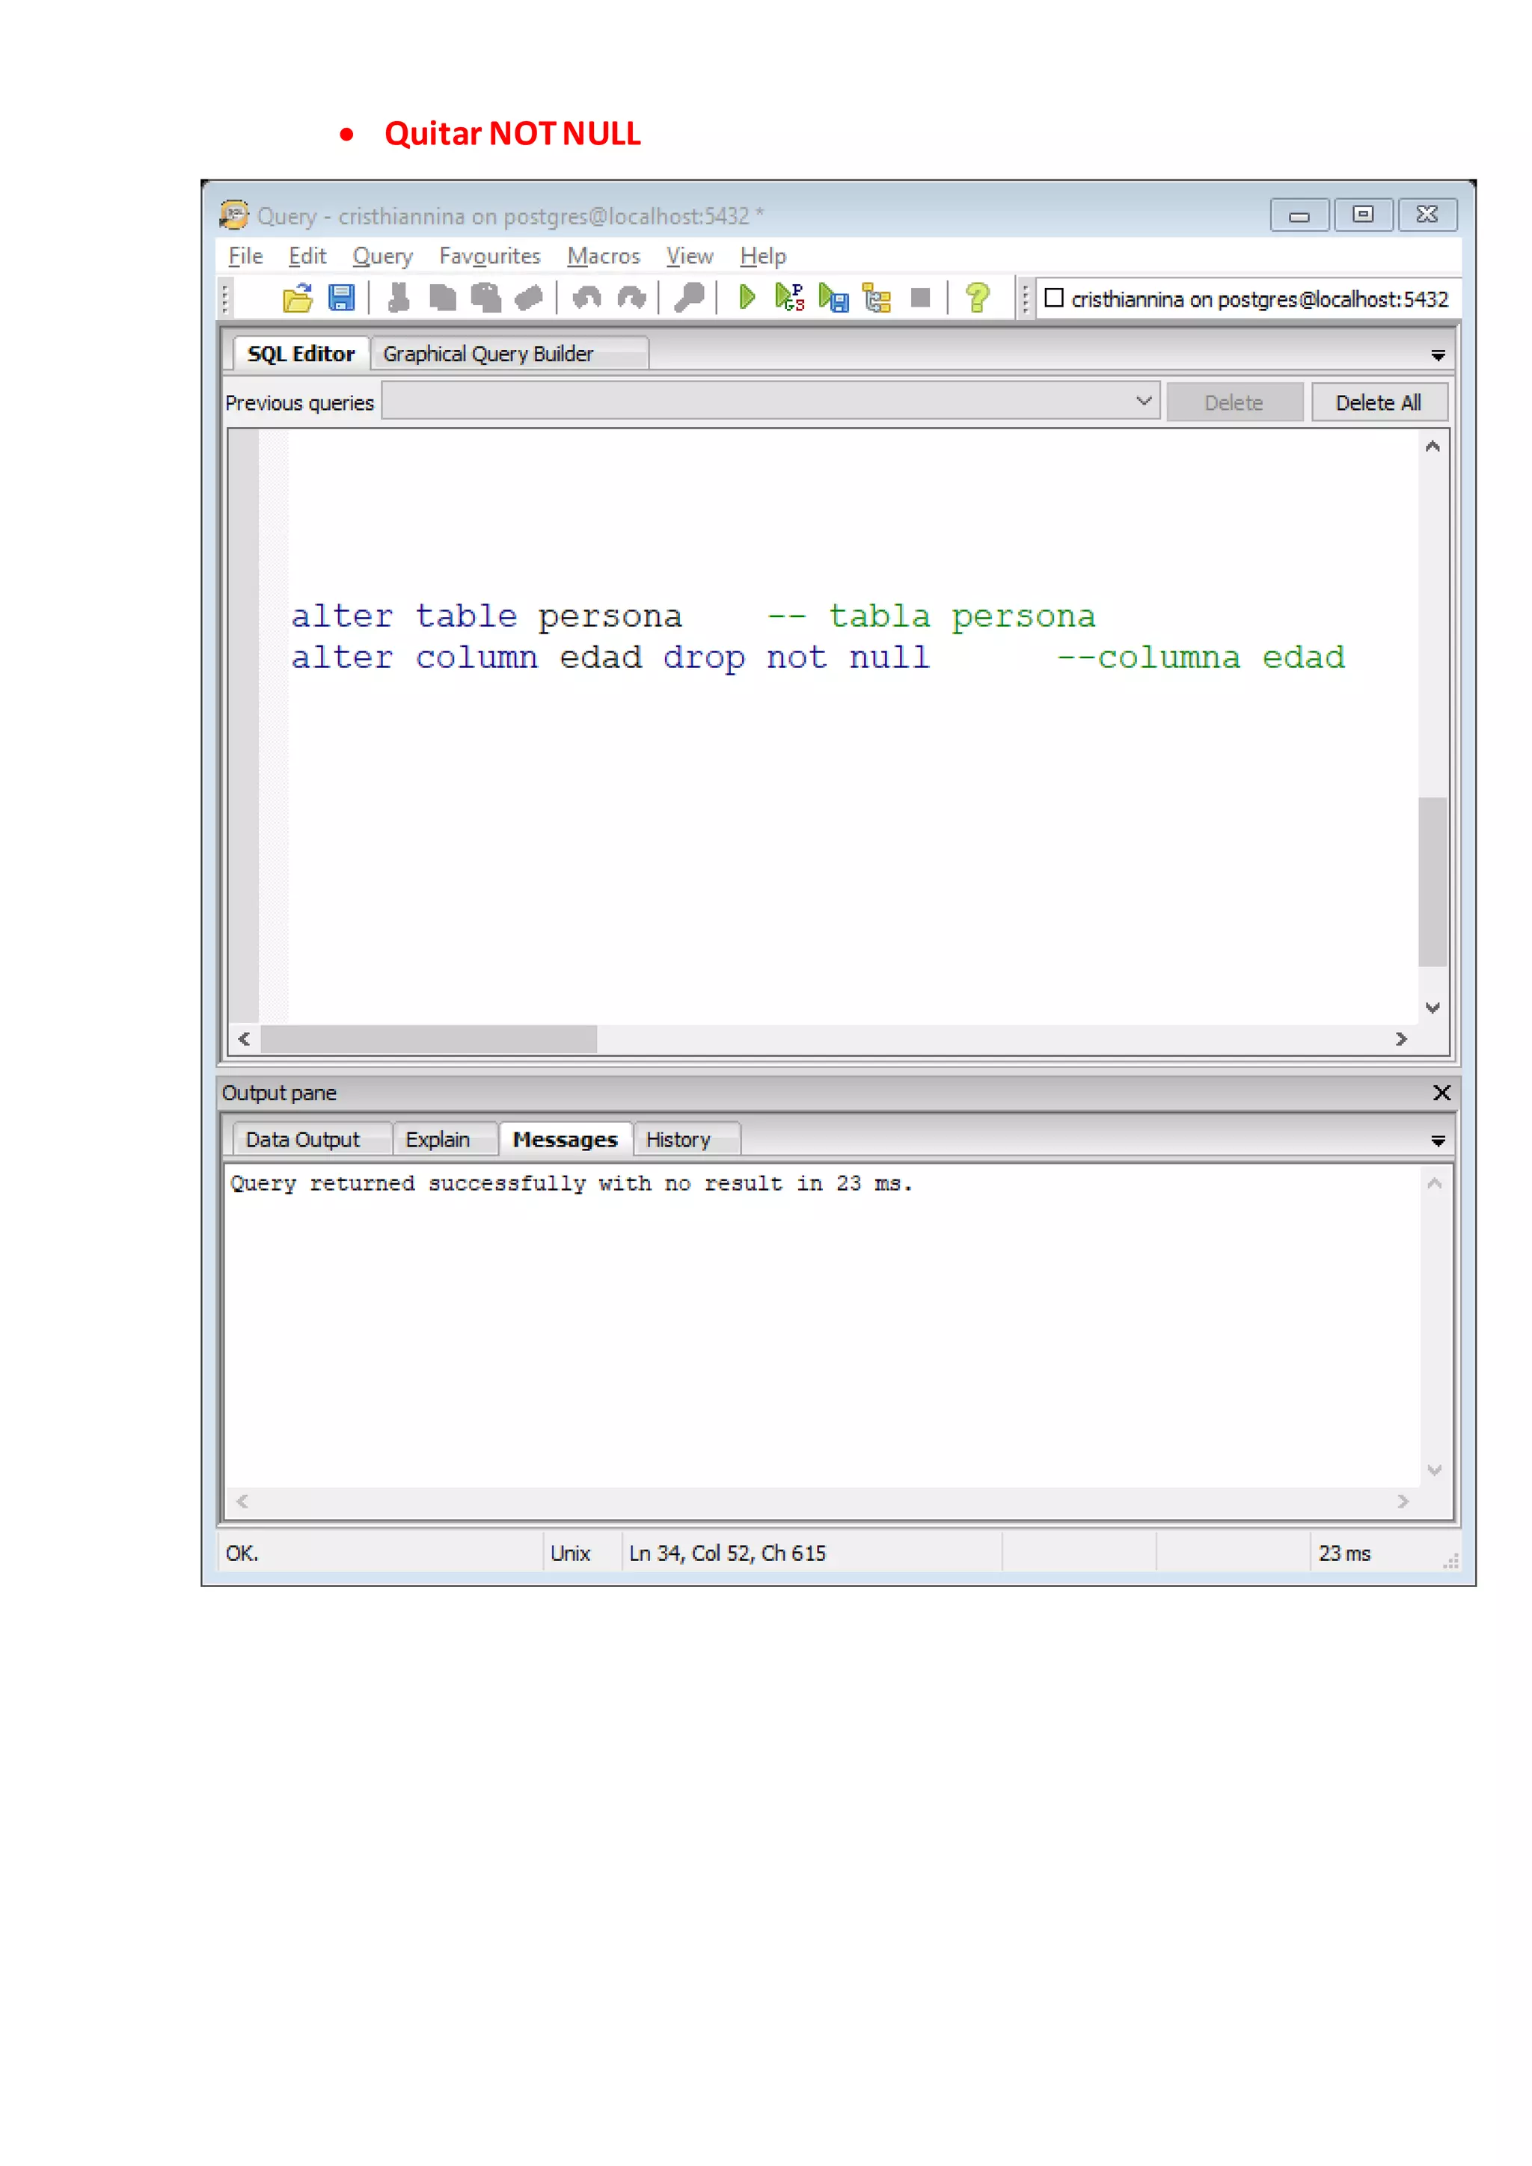1532x2166 pixels.
Task: Open the Edit menu
Action: click(x=307, y=256)
